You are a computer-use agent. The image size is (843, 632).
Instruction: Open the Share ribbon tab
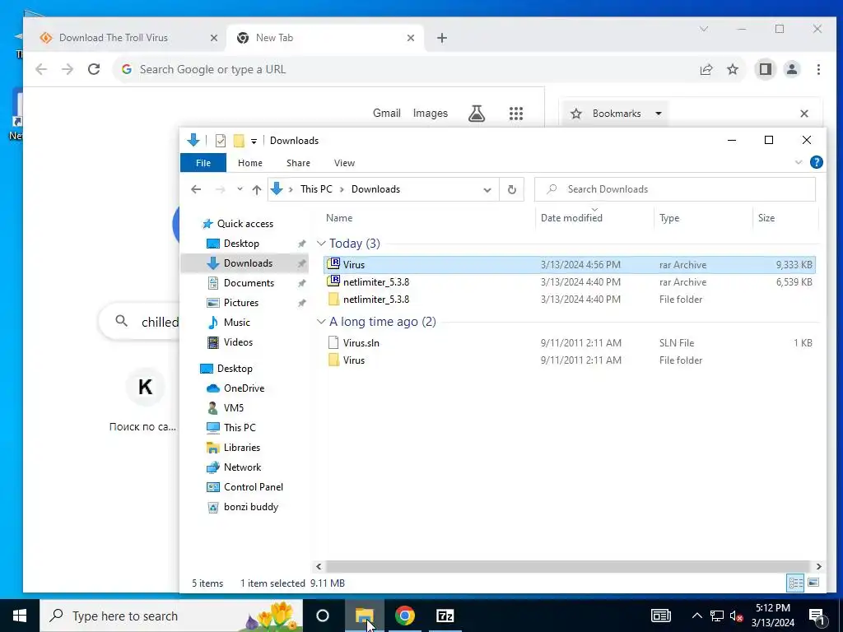coord(298,163)
